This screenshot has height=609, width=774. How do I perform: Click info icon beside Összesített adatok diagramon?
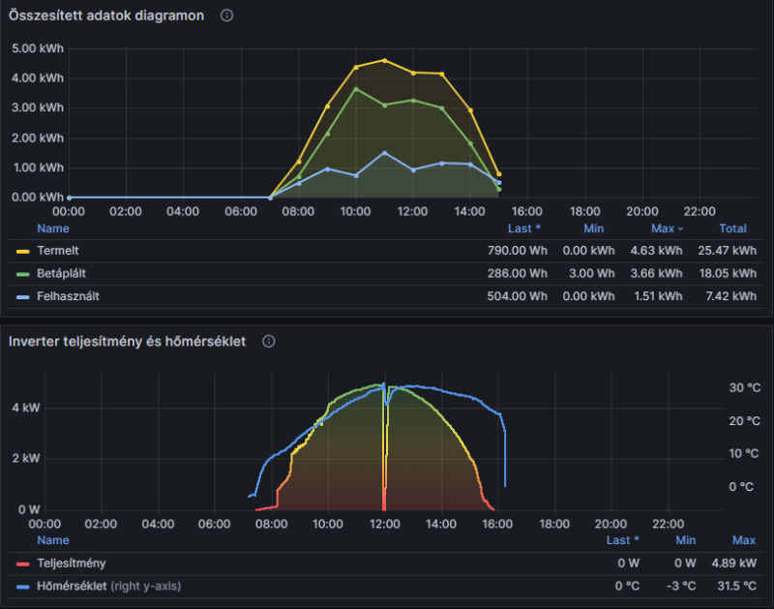pos(226,15)
